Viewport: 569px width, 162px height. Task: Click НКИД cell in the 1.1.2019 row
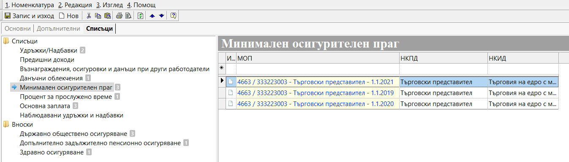point(523,93)
